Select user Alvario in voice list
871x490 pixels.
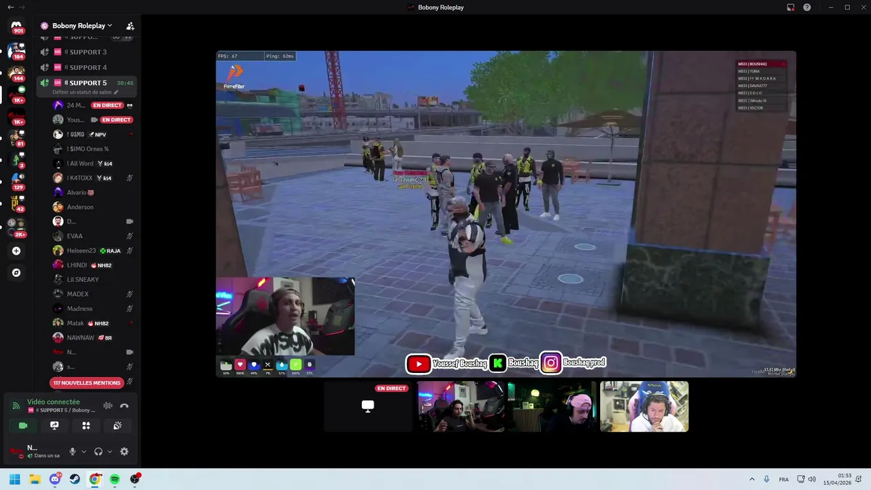pos(93,193)
